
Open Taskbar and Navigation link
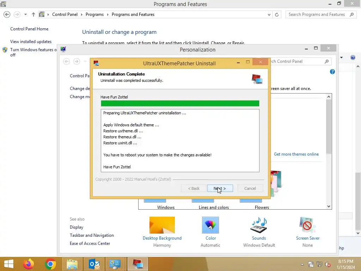(x=92, y=235)
